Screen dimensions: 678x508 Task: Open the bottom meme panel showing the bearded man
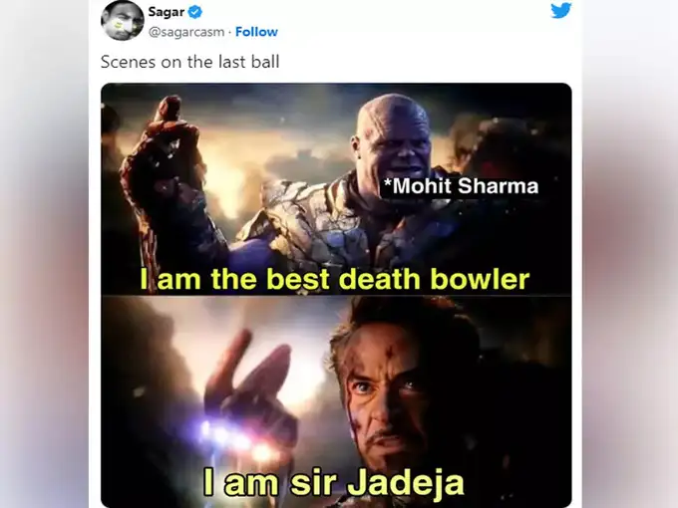pyautogui.click(x=336, y=401)
